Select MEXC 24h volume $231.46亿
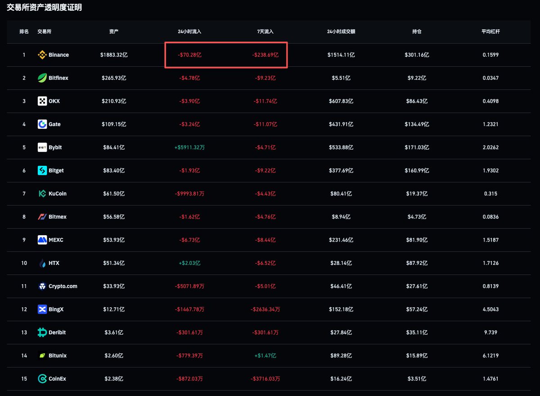The width and height of the screenshot is (540, 396). (341, 240)
